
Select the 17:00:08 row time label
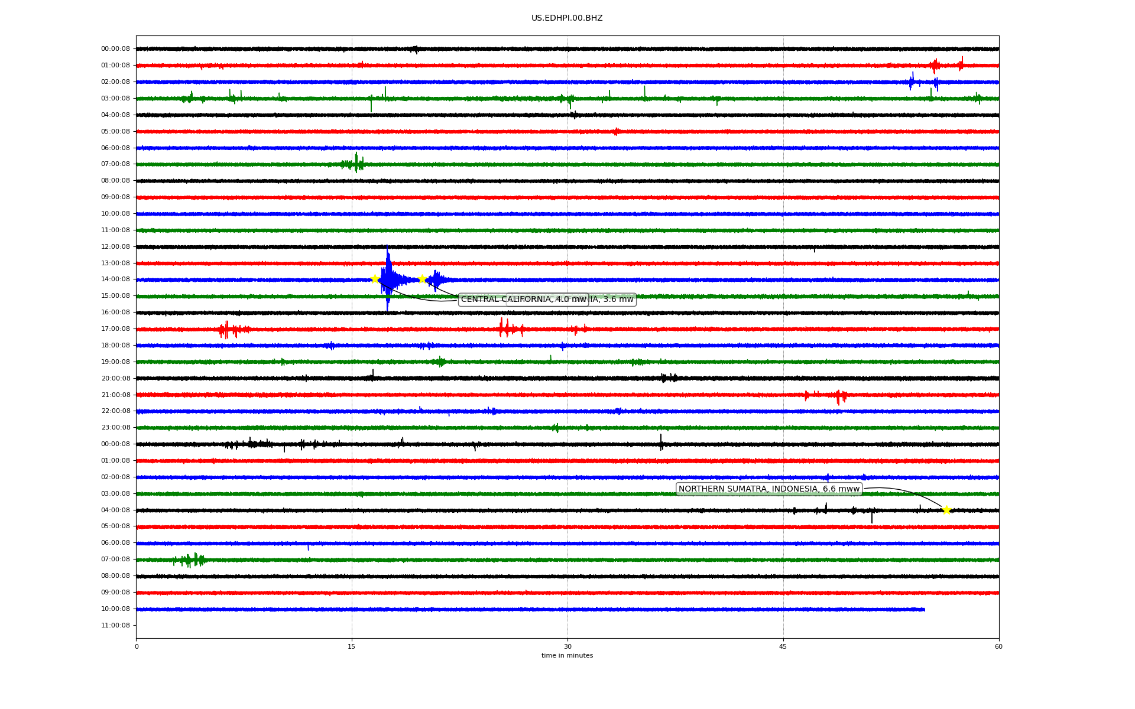[x=115, y=329]
